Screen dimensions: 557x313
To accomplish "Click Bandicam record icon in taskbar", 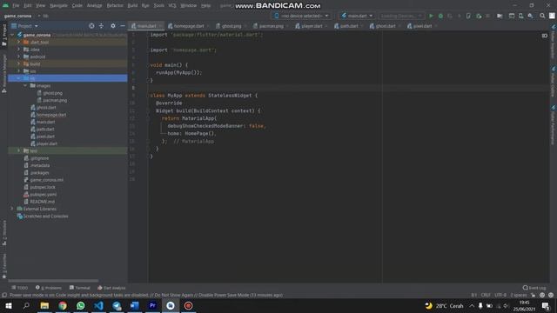I will coord(188,305).
